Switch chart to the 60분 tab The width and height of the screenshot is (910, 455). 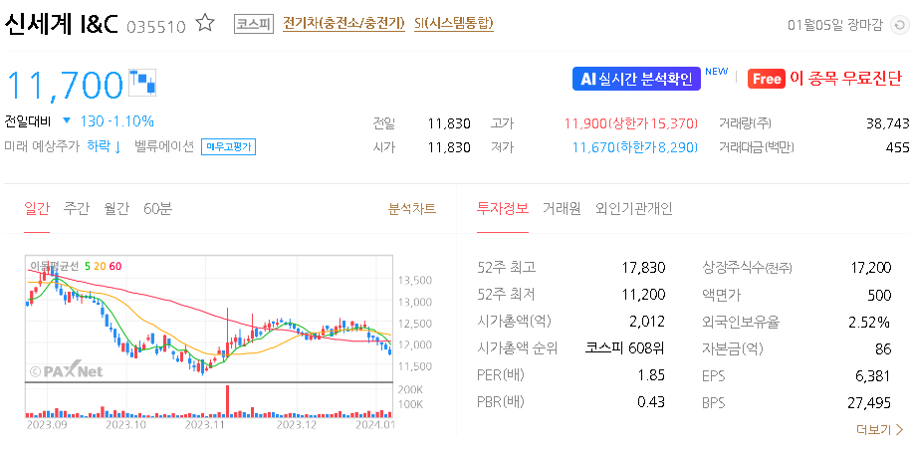[158, 208]
